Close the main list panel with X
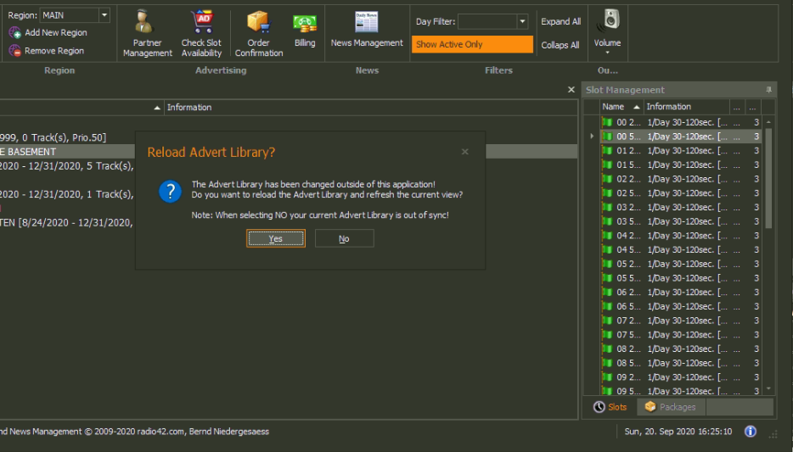 point(571,89)
